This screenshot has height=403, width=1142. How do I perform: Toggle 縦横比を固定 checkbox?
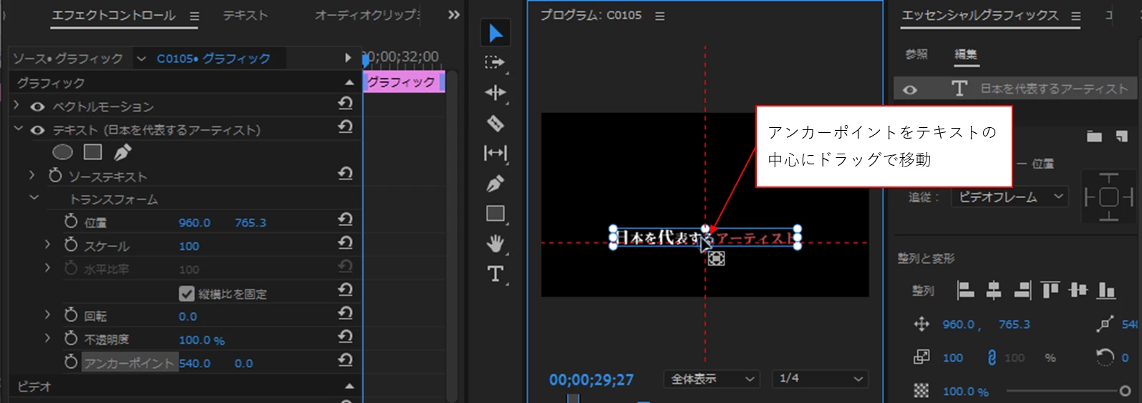(187, 294)
